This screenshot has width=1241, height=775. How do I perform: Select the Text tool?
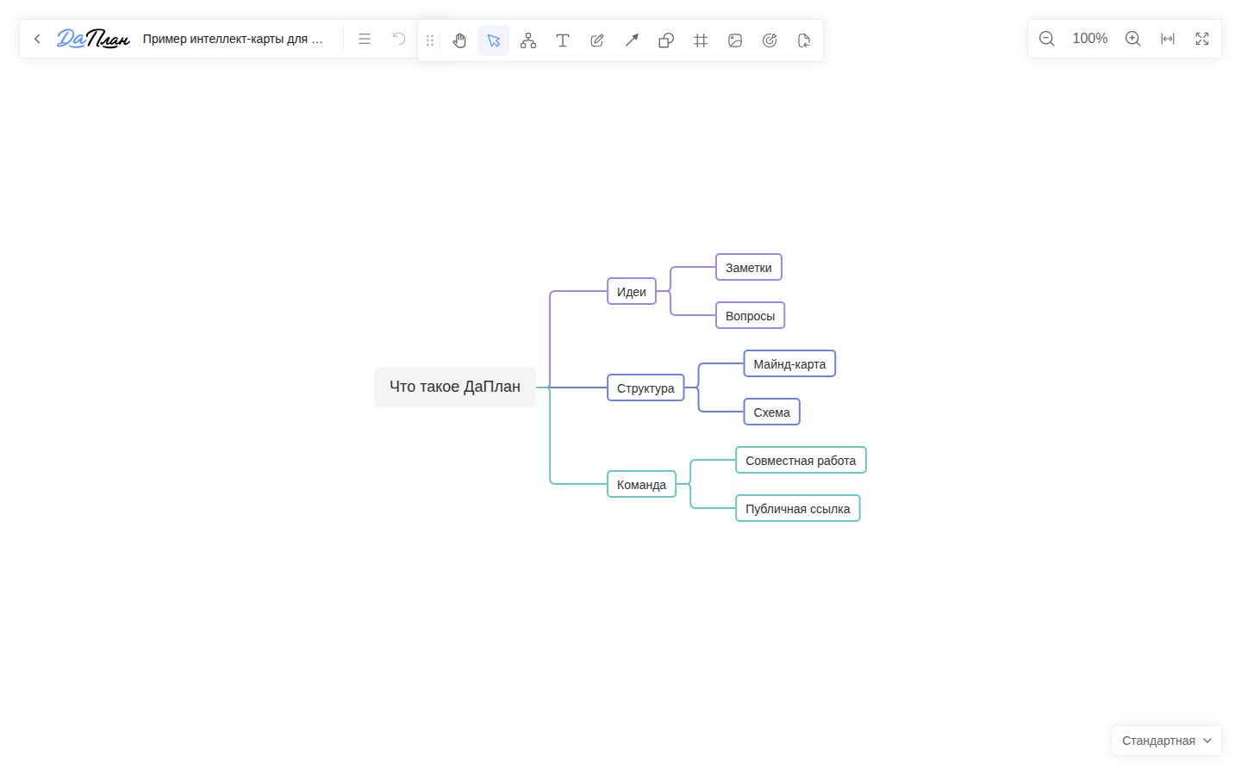point(563,40)
